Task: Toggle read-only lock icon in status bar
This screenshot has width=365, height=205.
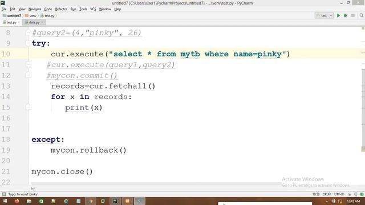Action: tap(350, 194)
